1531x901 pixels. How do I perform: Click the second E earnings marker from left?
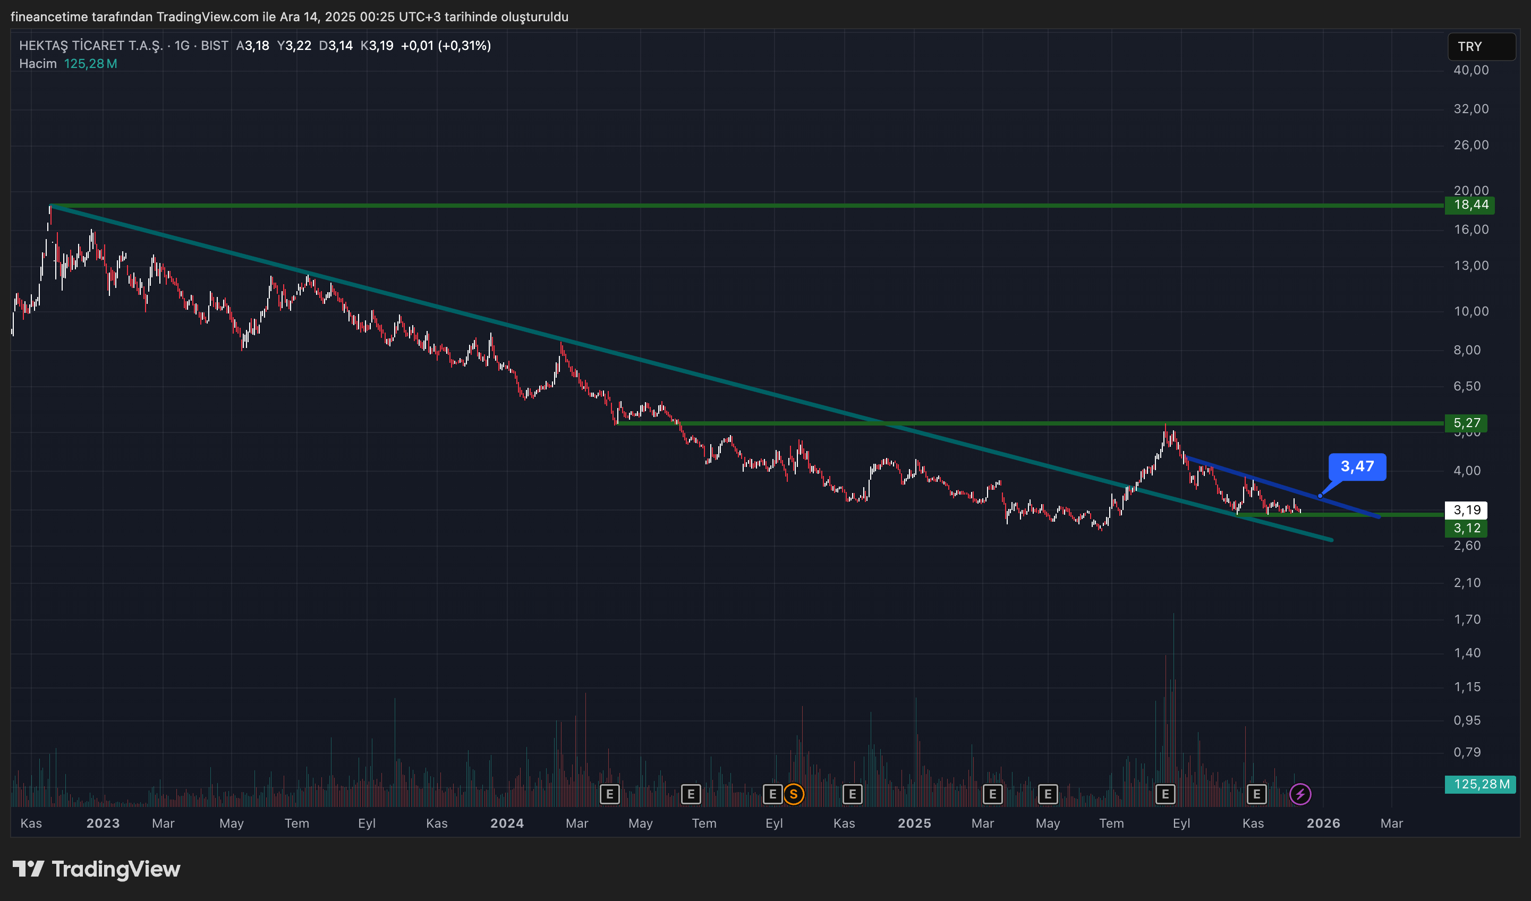click(691, 794)
